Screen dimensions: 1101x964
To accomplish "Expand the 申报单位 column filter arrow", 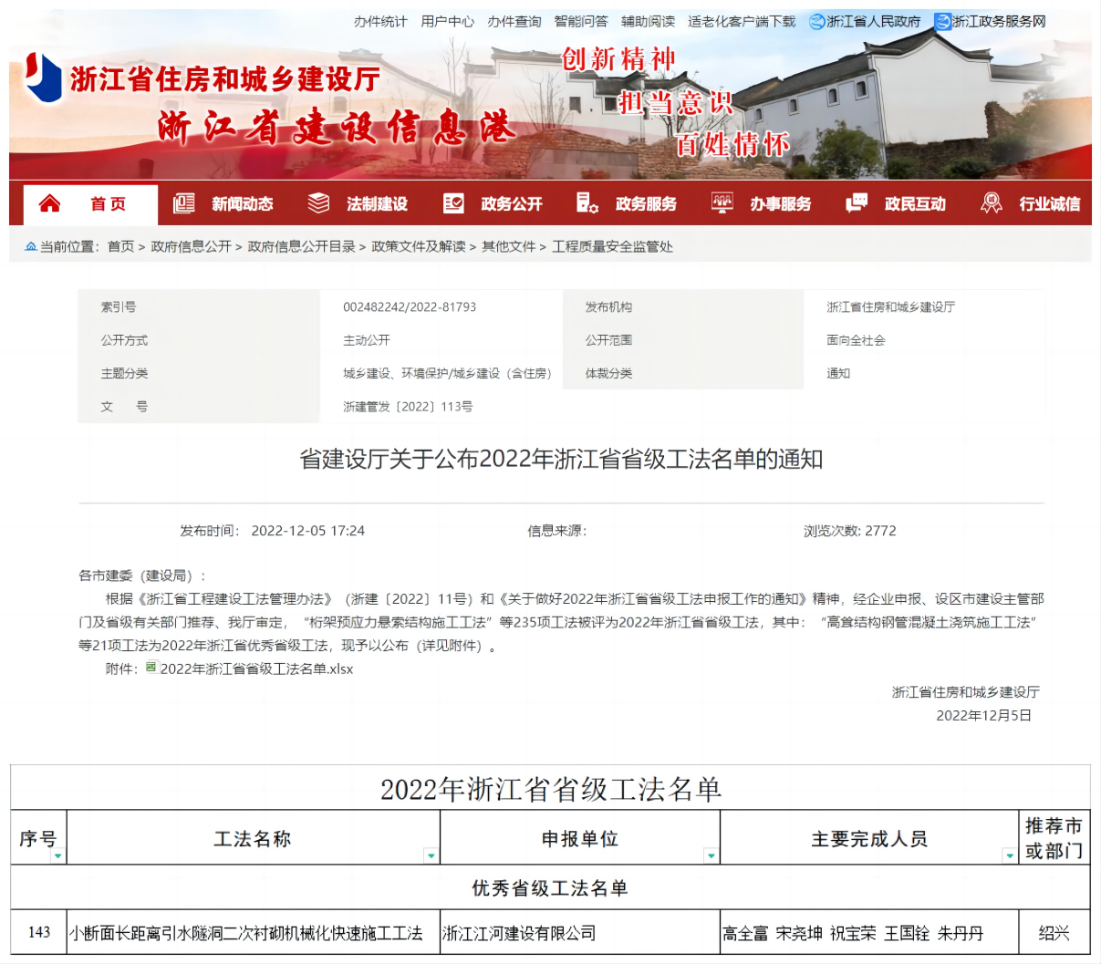I will (x=711, y=856).
